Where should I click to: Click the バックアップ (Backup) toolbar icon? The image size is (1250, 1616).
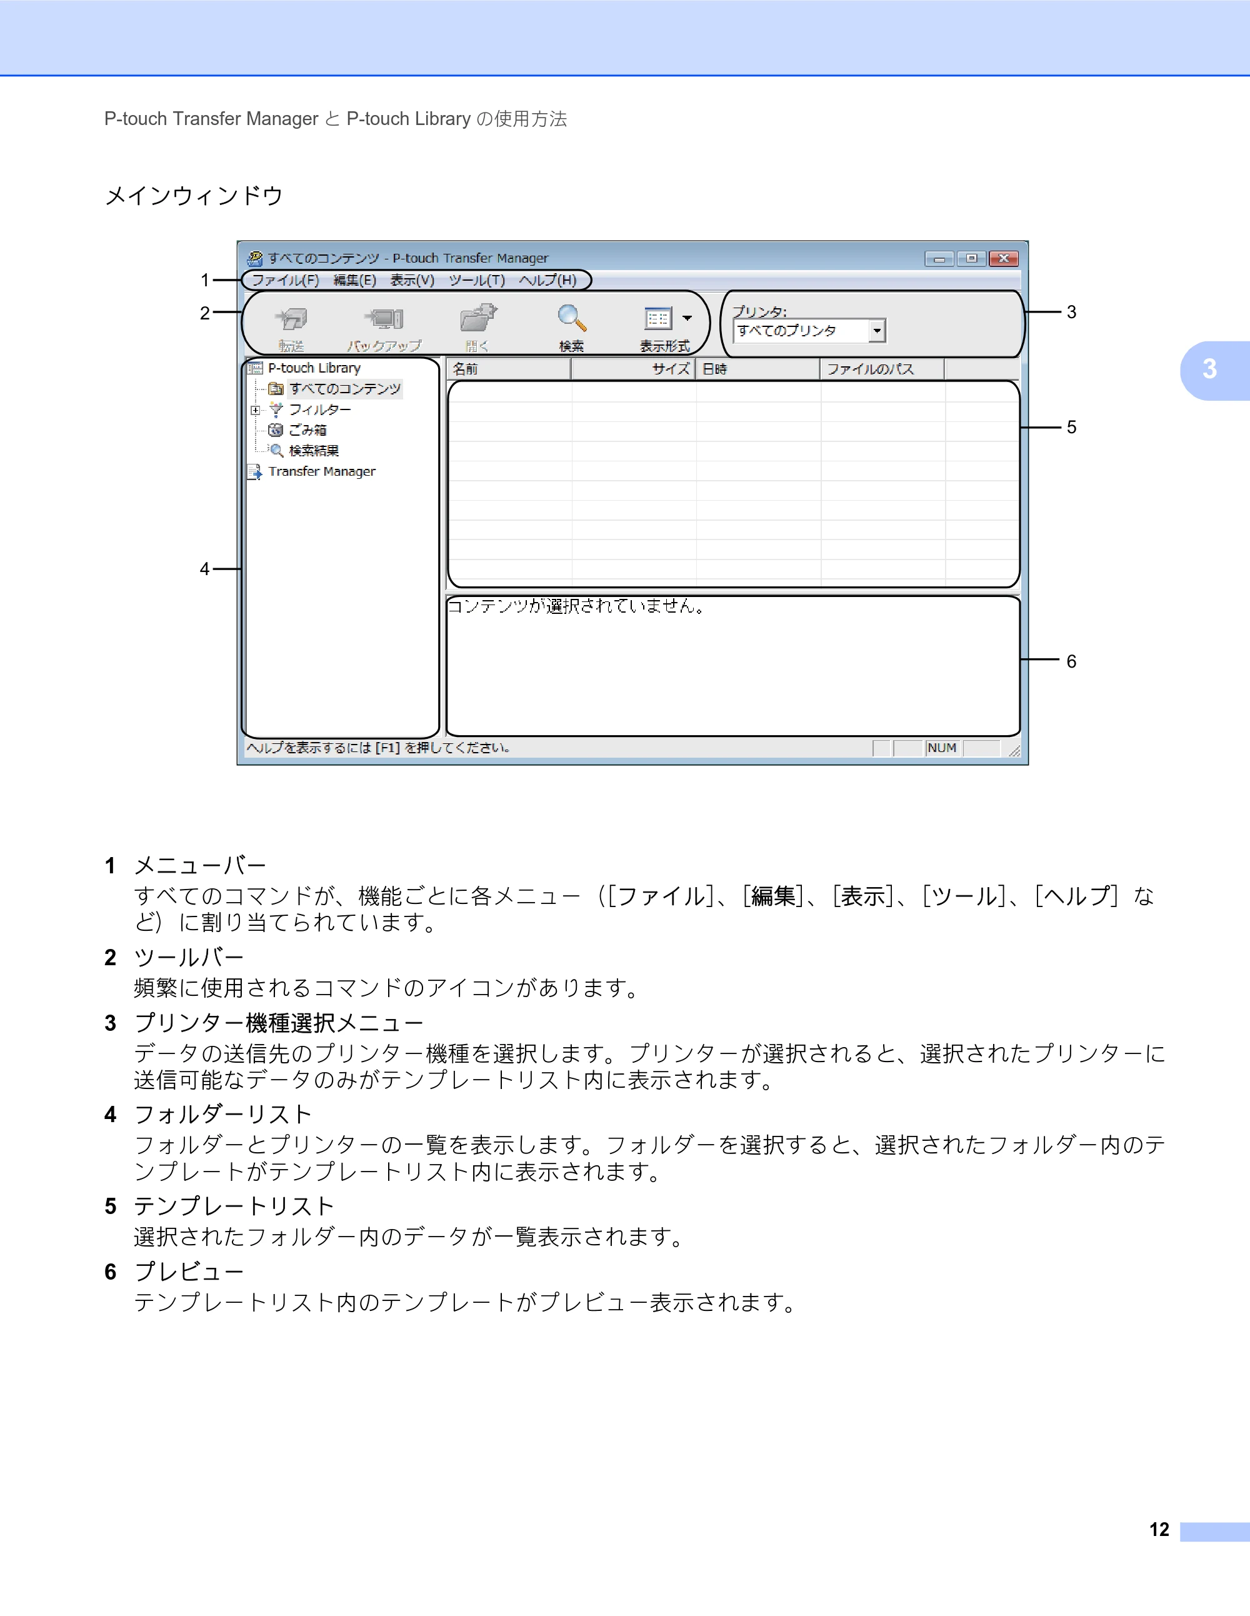(x=384, y=319)
